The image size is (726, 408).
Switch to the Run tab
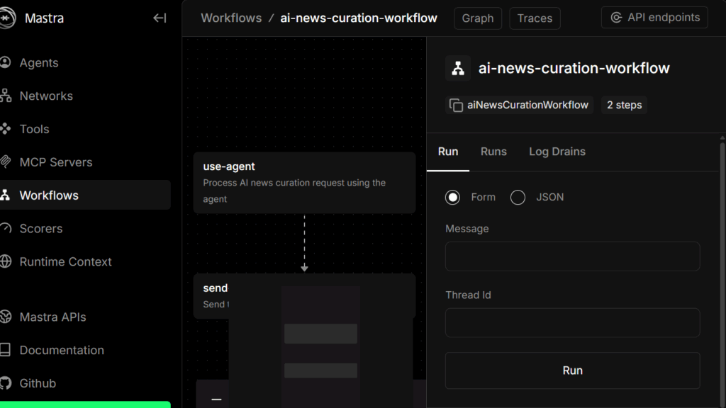tap(448, 152)
